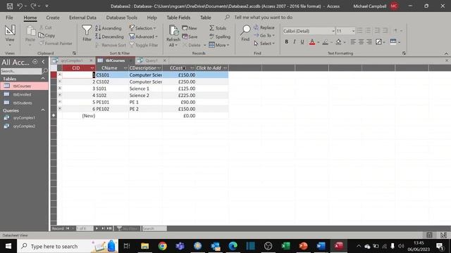
Task: Center align the text
Action: (361, 42)
